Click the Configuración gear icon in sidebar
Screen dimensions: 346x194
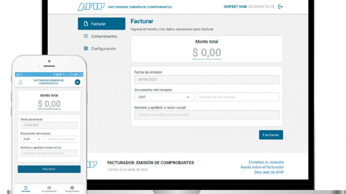pos(86,48)
